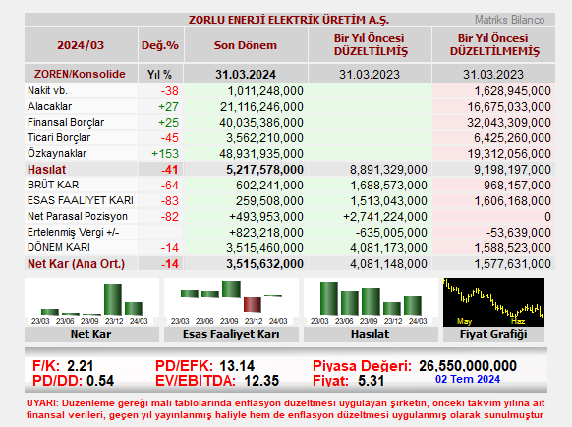
Task: Click the Nakit vb. row label
Action: (x=48, y=90)
